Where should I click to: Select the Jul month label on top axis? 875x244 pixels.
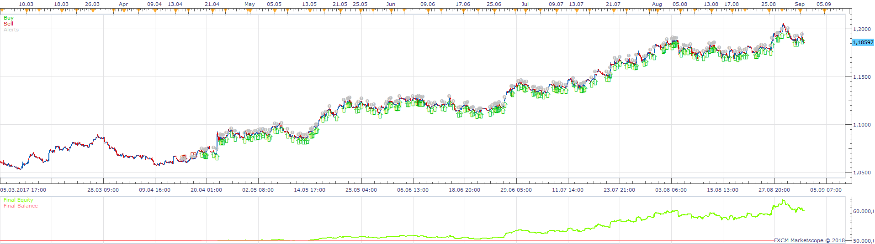tap(525, 4)
